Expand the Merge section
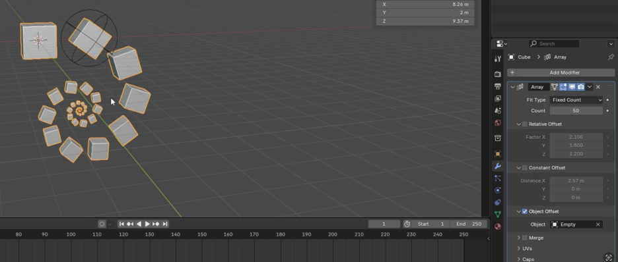Image resolution: width=618 pixels, height=262 pixels. tap(519, 238)
